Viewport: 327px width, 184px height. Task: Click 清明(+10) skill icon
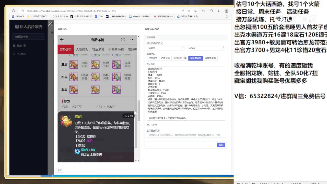[x=77, y=152]
